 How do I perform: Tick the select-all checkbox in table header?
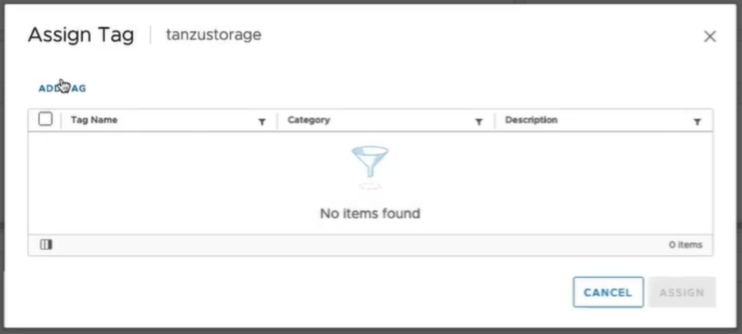point(45,119)
